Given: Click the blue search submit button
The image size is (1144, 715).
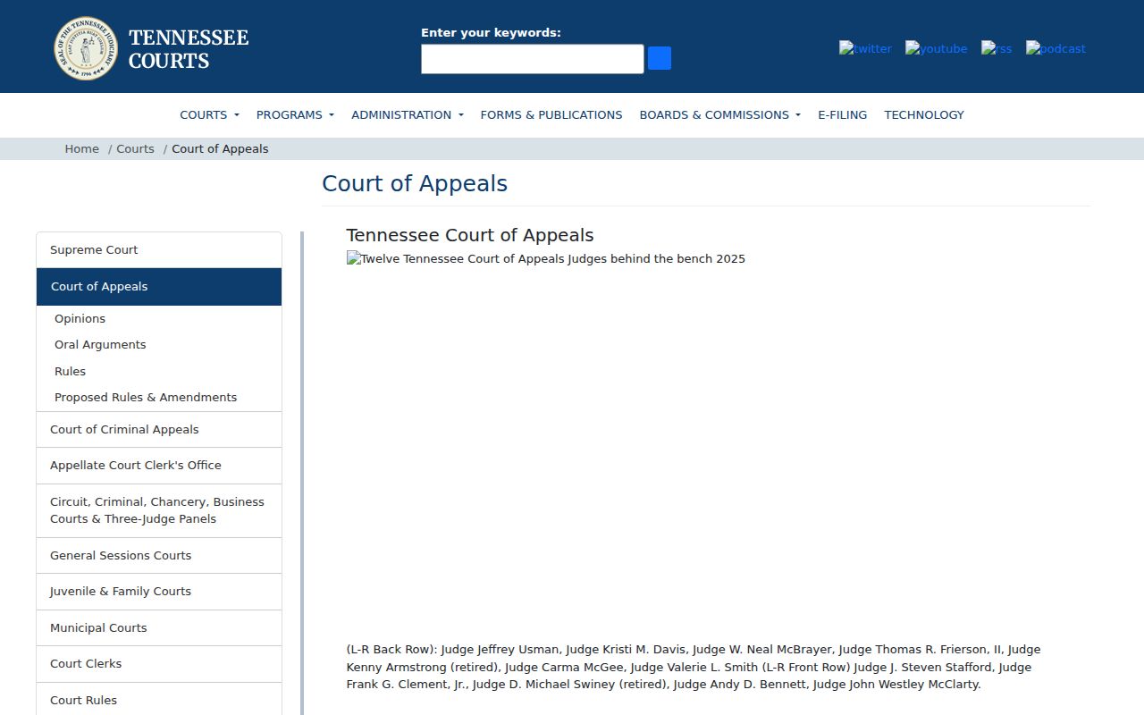Looking at the screenshot, I should 660,58.
